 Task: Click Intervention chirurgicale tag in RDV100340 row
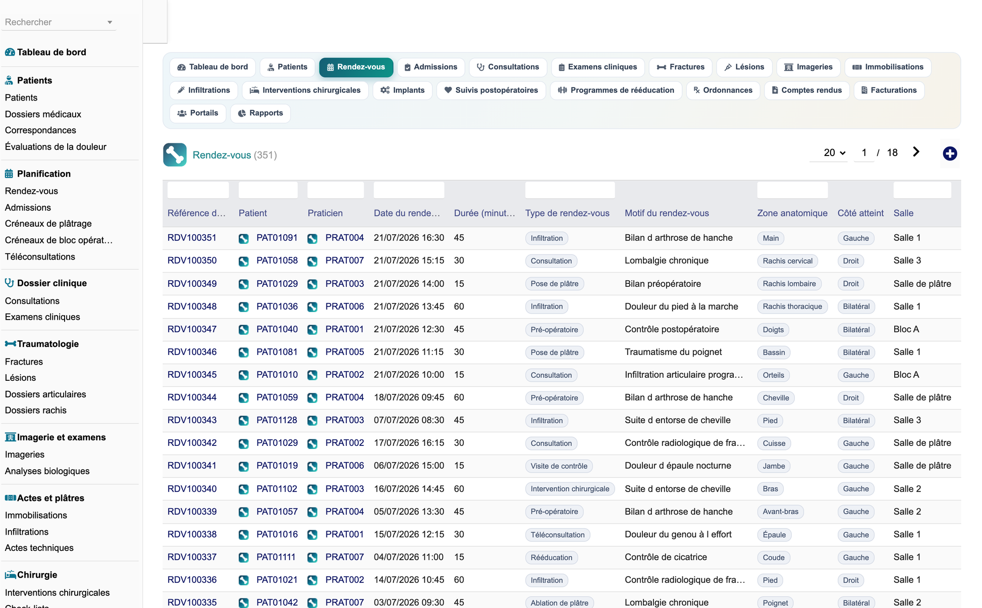[570, 489]
